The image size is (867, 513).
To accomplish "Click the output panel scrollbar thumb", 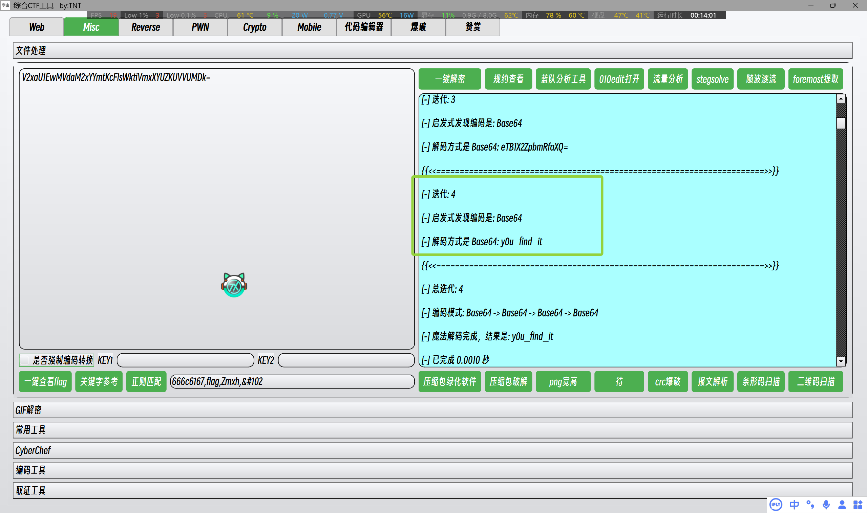I will click(x=841, y=123).
